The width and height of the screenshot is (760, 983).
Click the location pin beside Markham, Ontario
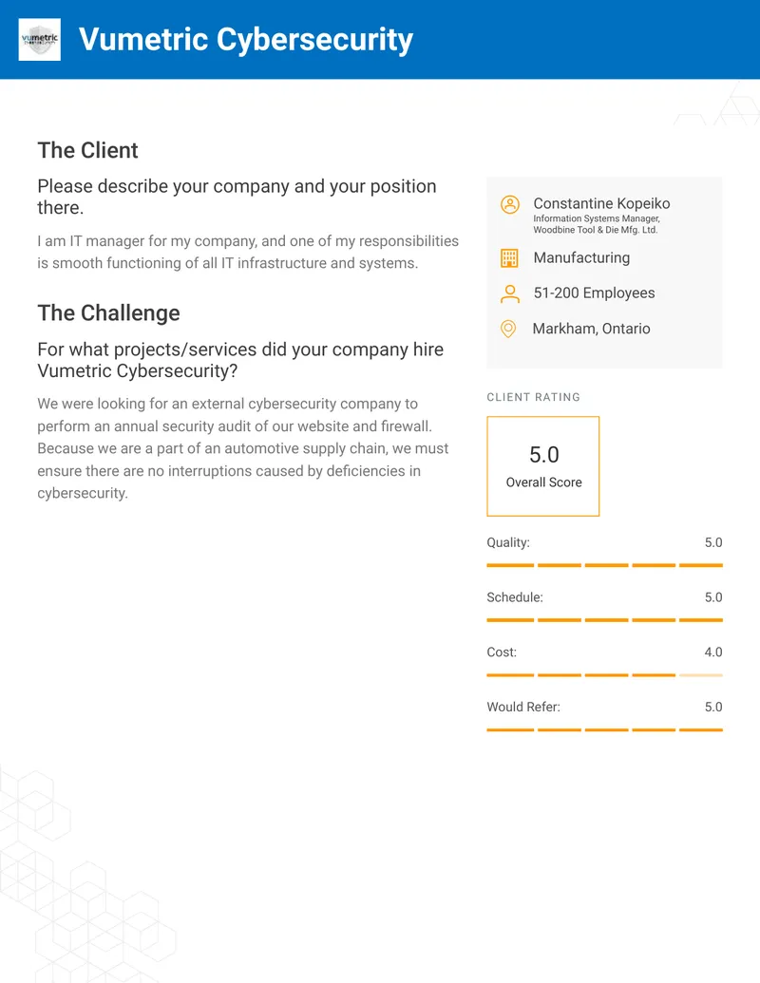pyautogui.click(x=508, y=329)
